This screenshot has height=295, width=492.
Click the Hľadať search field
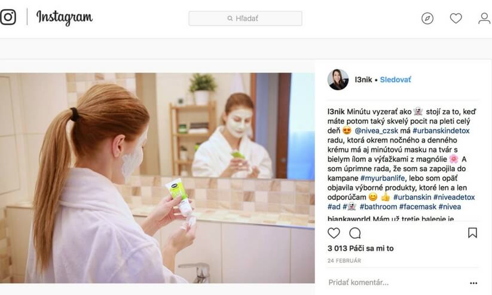[245, 18]
